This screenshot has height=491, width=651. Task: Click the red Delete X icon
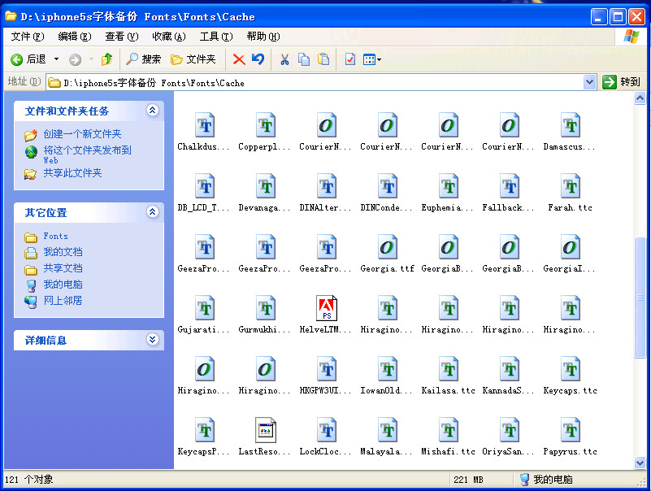click(x=239, y=59)
